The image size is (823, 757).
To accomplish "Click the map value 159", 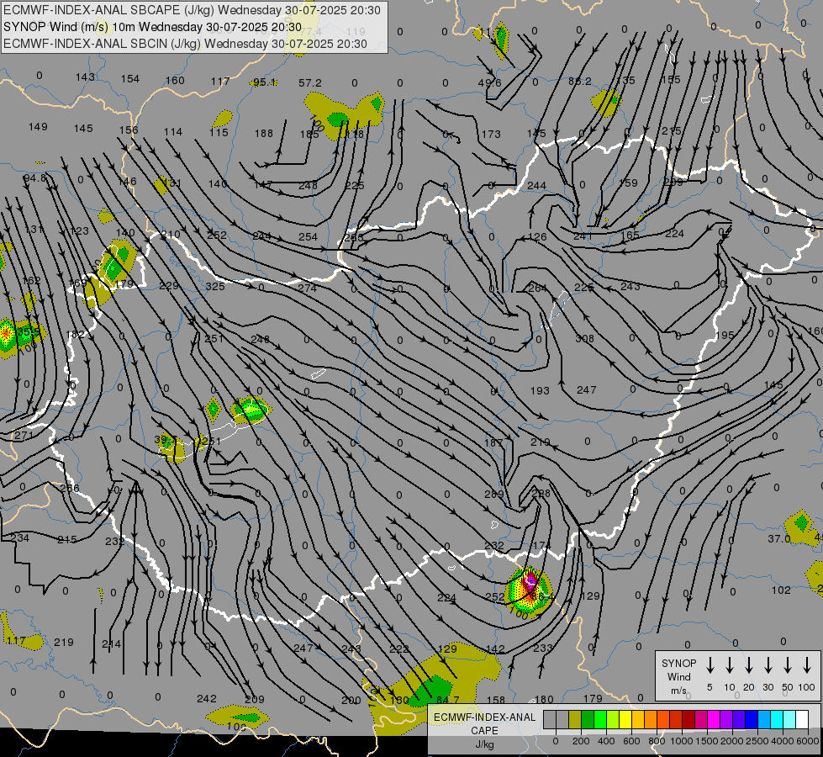I will click(x=628, y=183).
